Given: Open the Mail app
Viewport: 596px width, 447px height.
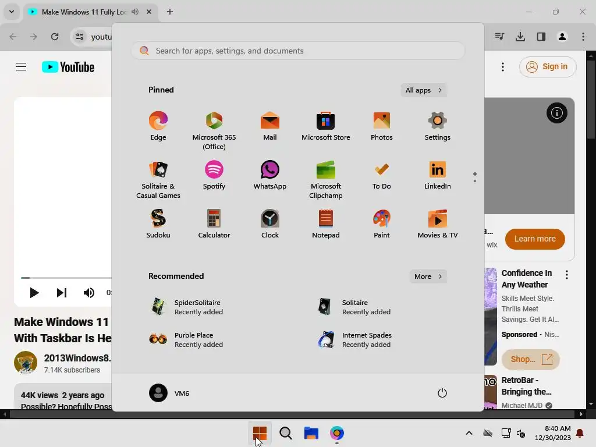Looking at the screenshot, I should tap(270, 126).
